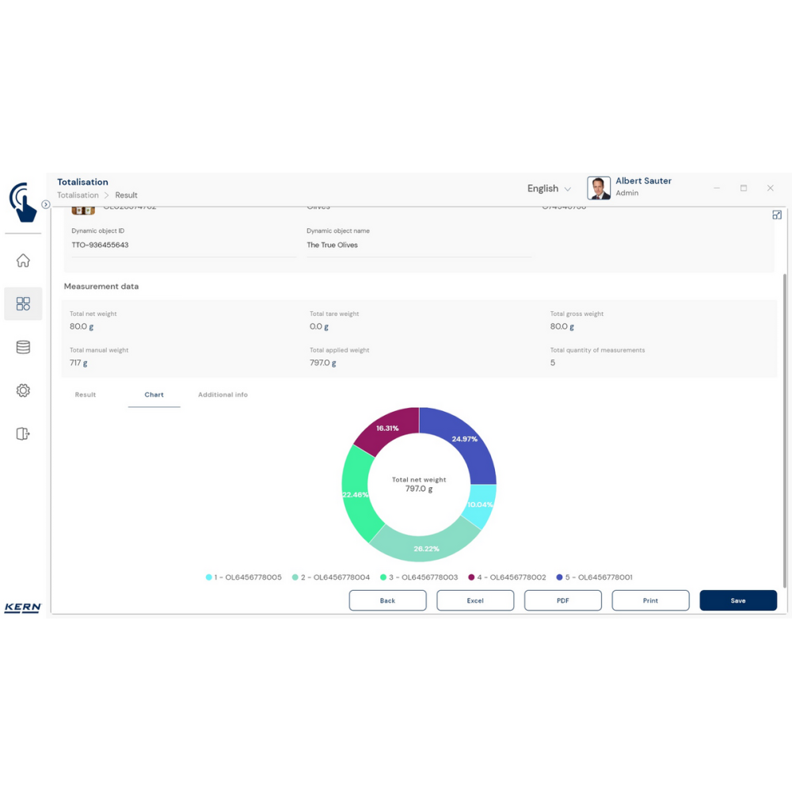Expand the sidebar with arrow toggle
The image size is (792, 792).
pyautogui.click(x=46, y=204)
